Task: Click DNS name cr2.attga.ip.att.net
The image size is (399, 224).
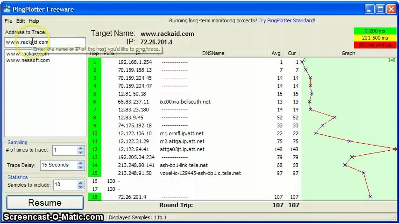Action: coord(182,142)
